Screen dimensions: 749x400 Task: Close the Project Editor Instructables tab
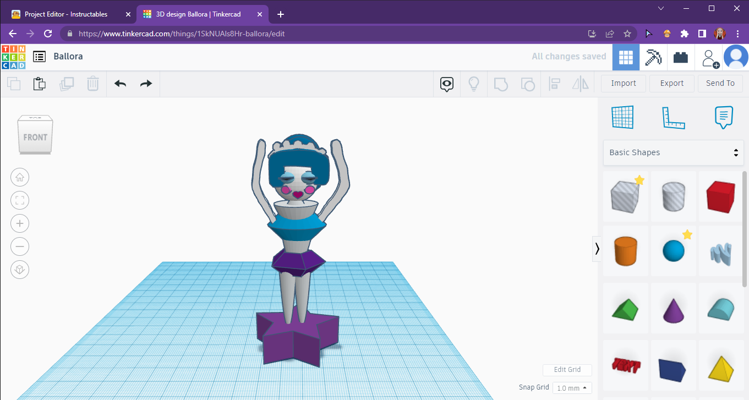[128, 14]
